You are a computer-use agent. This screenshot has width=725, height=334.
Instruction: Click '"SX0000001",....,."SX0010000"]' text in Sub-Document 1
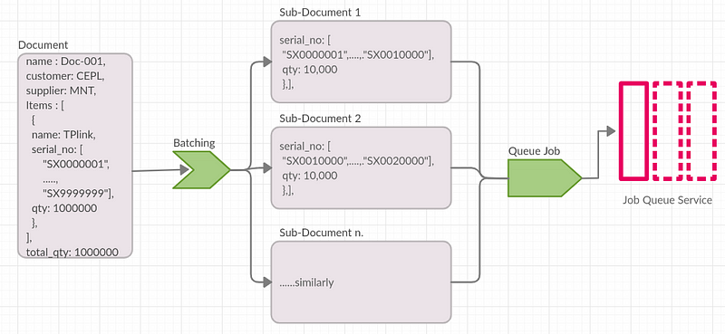pos(358,55)
